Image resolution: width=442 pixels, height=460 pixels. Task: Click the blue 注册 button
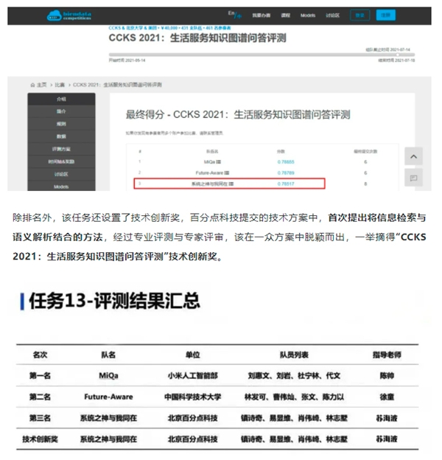coord(386,15)
